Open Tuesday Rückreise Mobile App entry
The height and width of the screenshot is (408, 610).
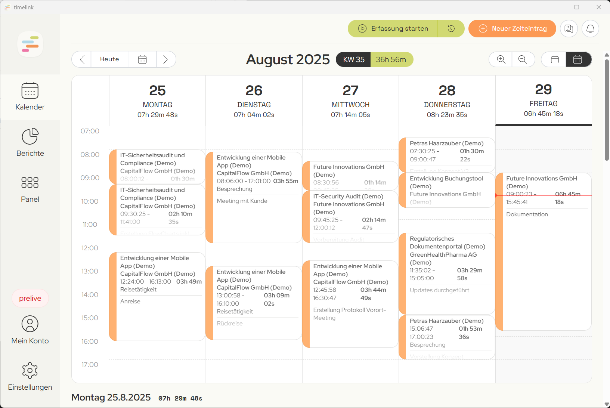pos(254,303)
